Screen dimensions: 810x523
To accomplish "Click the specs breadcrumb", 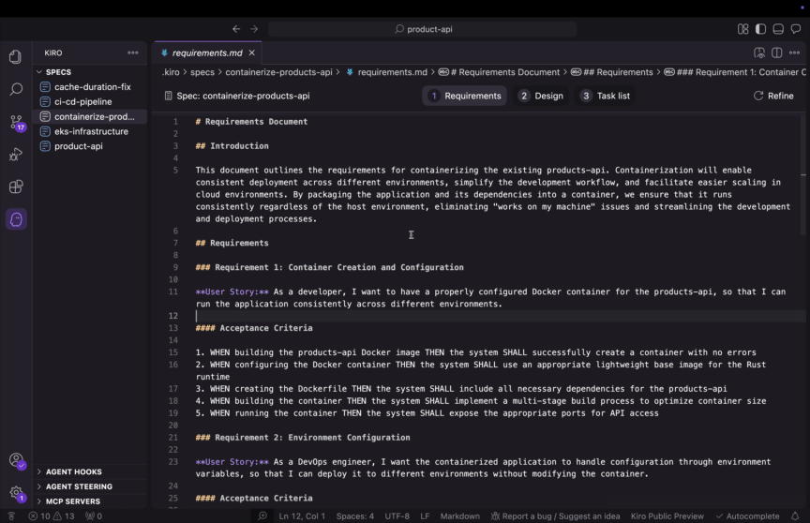I will (202, 72).
